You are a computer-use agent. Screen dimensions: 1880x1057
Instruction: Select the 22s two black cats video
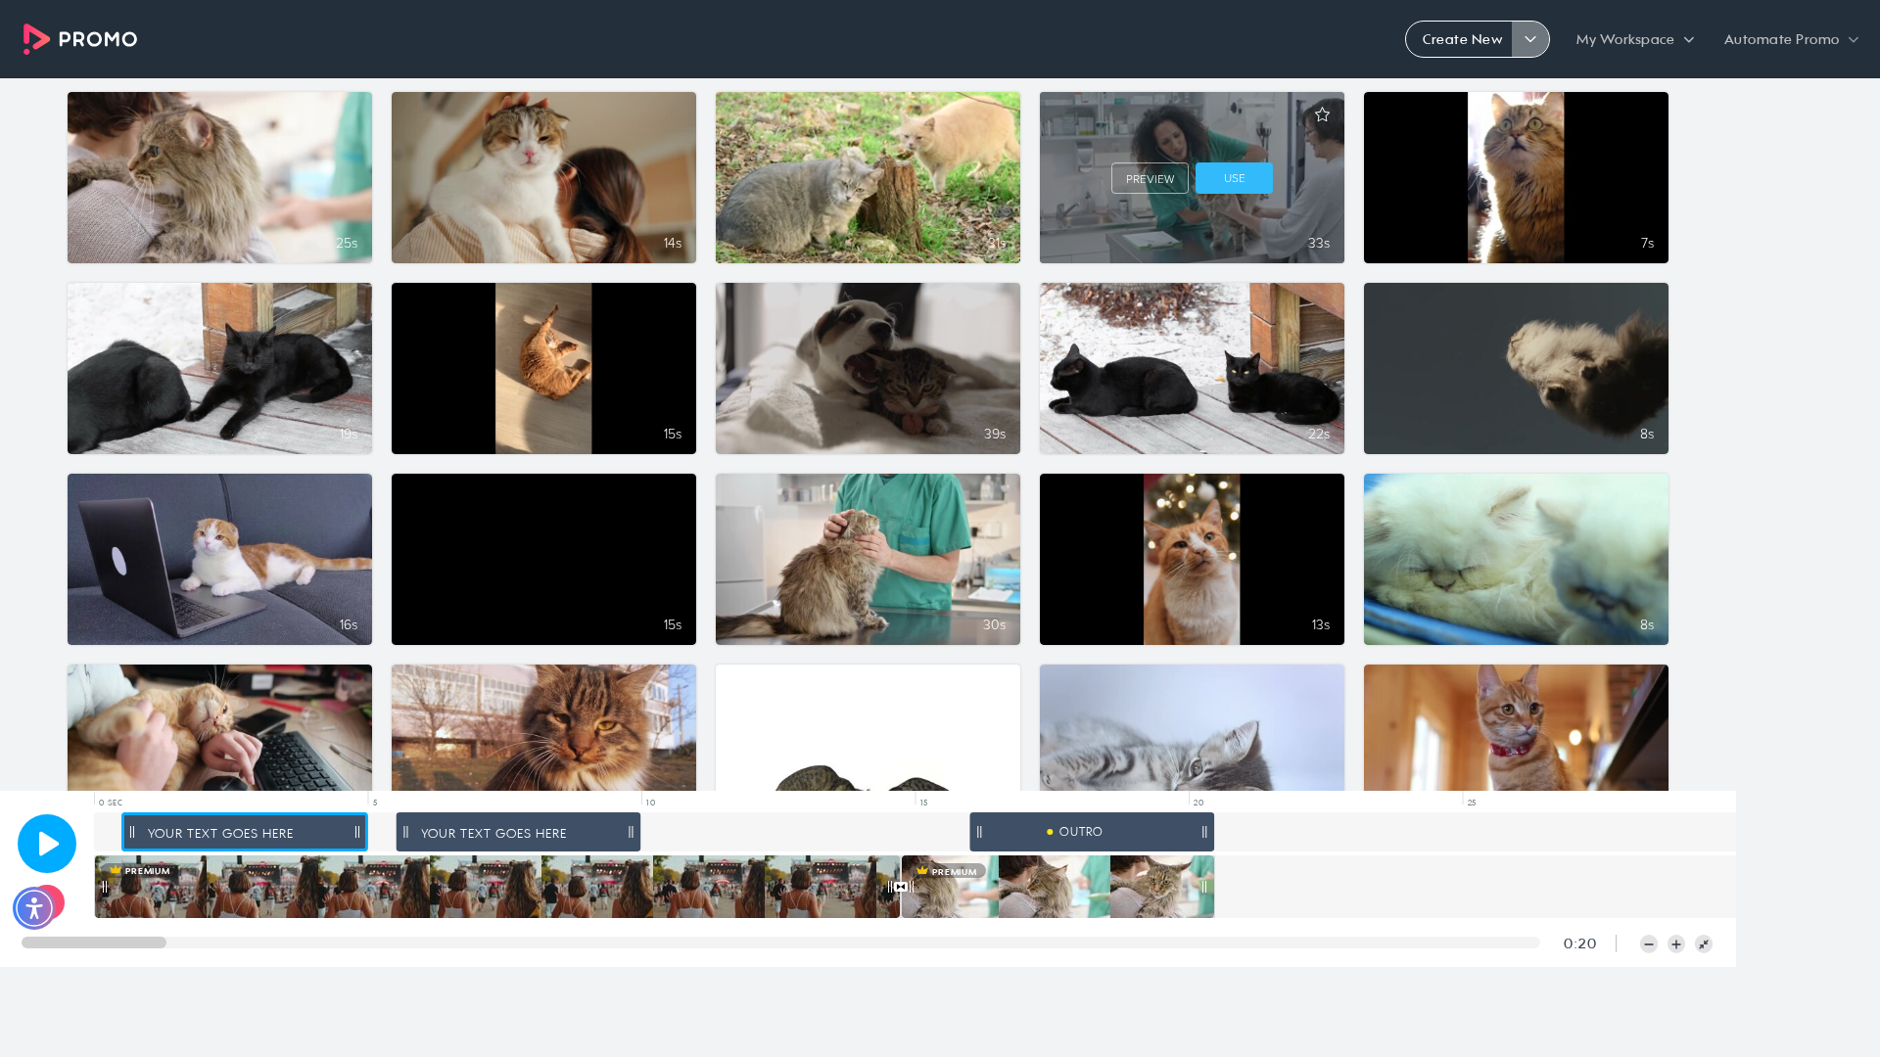[1192, 368]
